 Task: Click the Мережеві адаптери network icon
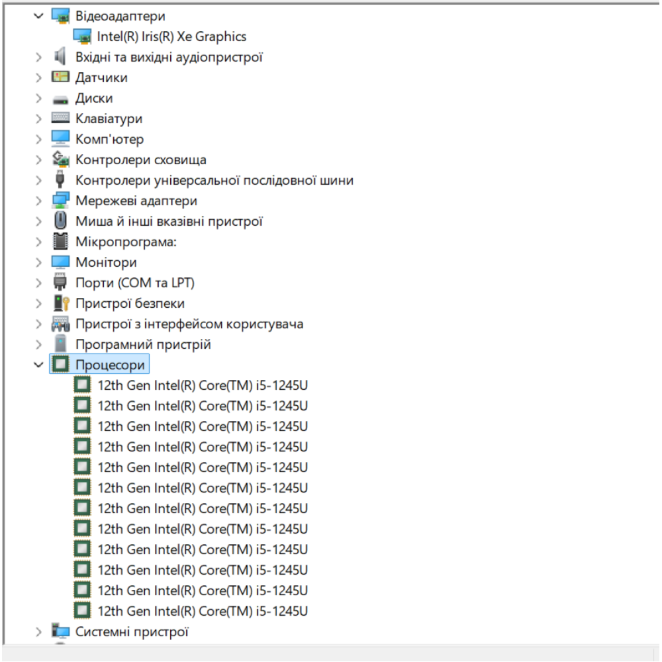pyautogui.click(x=60, y=200)
